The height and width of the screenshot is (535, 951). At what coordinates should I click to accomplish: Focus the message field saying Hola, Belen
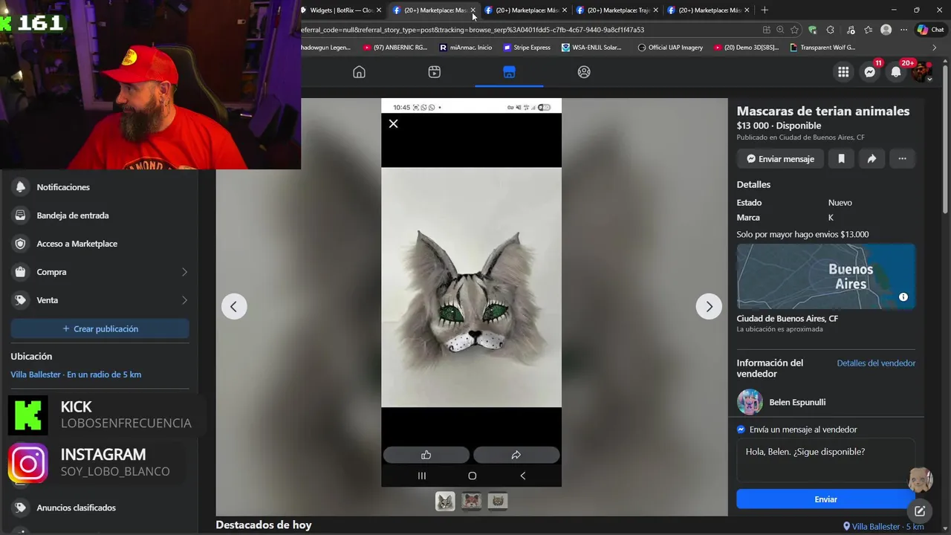pos(825,459)
